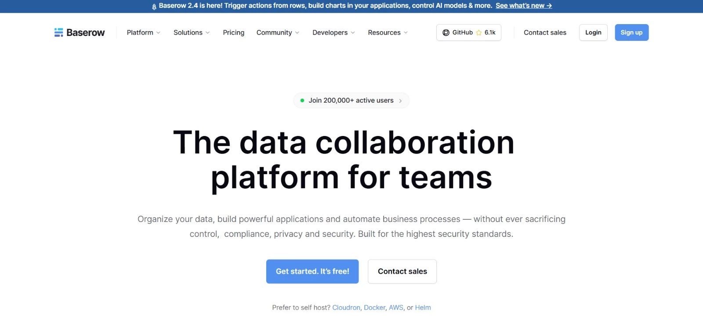Click the GitHub star icon
Image resolution: width=703 pixels, height=318 pixels.
pyautogui.click(x=479, y=32)
